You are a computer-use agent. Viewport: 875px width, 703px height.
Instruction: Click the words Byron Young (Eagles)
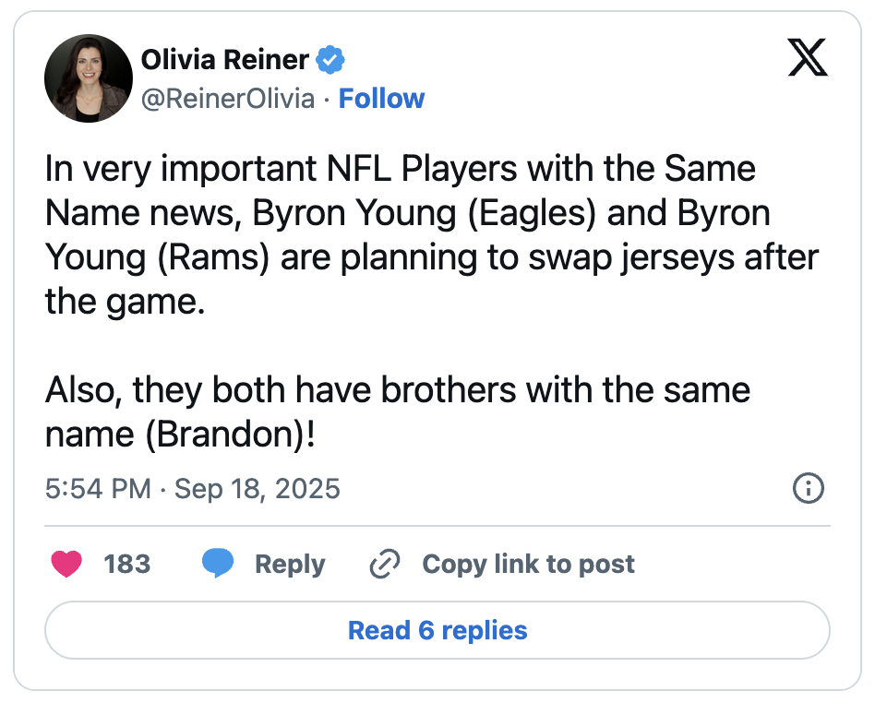(425, 214)
